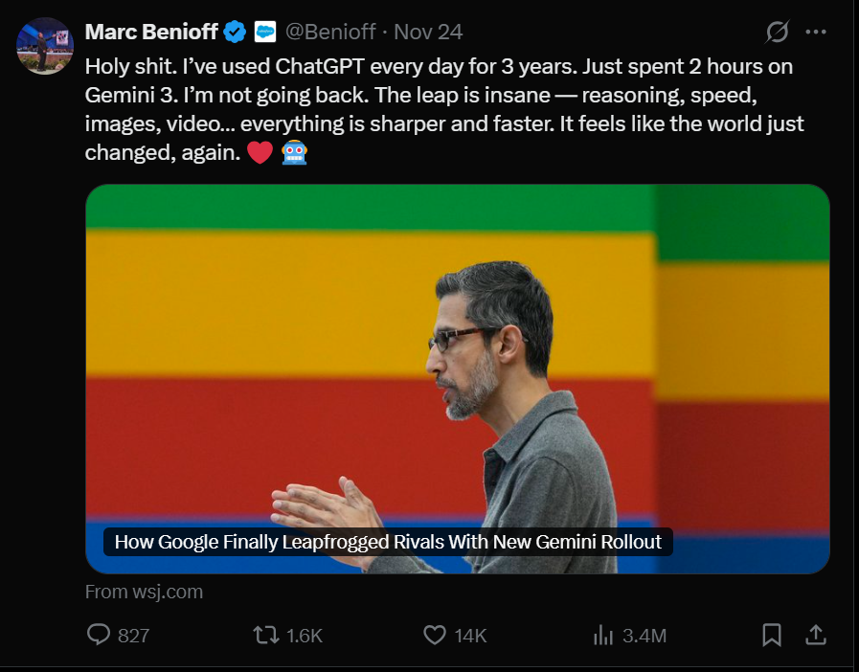Click the 827 replies count
Image resolution: width=859 pixels, height=672 pixels.
pyautogui.click(x=133, y=636)
